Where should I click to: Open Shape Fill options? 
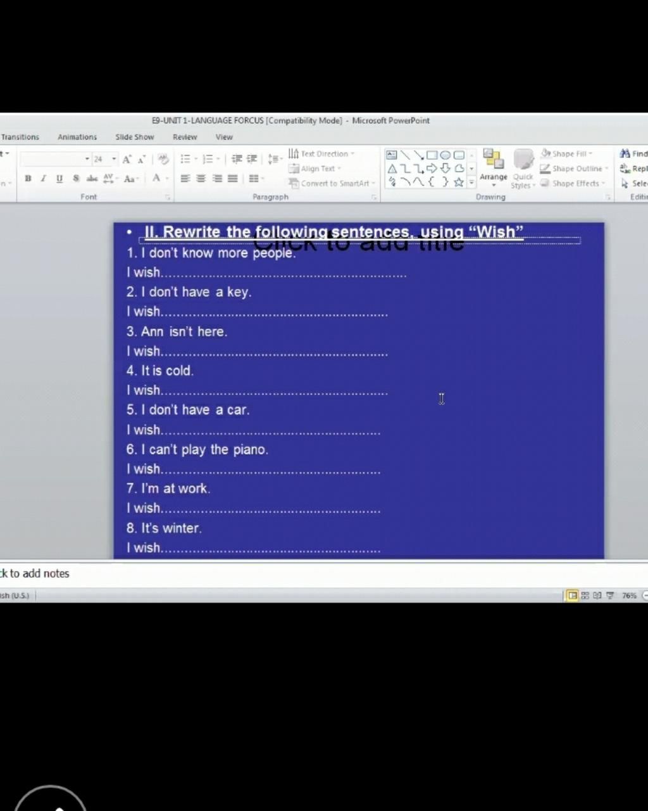point(567,154)
